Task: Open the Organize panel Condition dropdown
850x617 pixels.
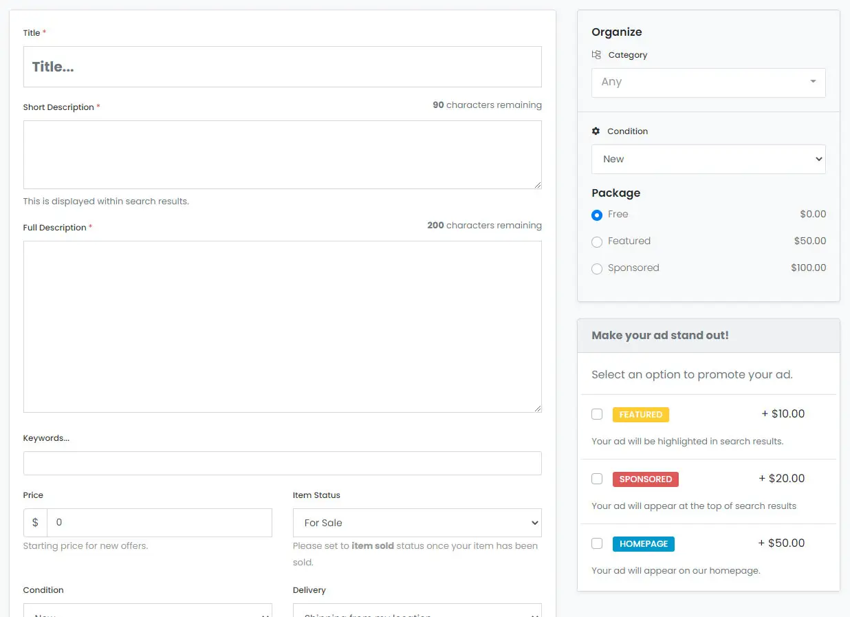Action: tap(708, 159)
